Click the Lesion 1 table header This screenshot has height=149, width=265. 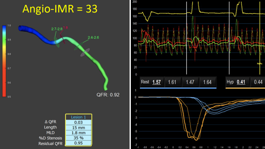click(x=78, y=117)
